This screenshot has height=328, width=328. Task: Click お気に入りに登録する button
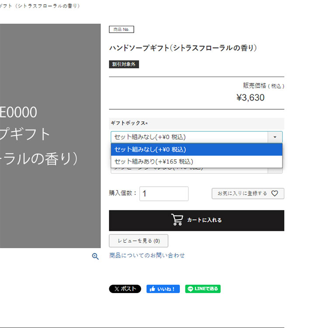coord(248,193)
